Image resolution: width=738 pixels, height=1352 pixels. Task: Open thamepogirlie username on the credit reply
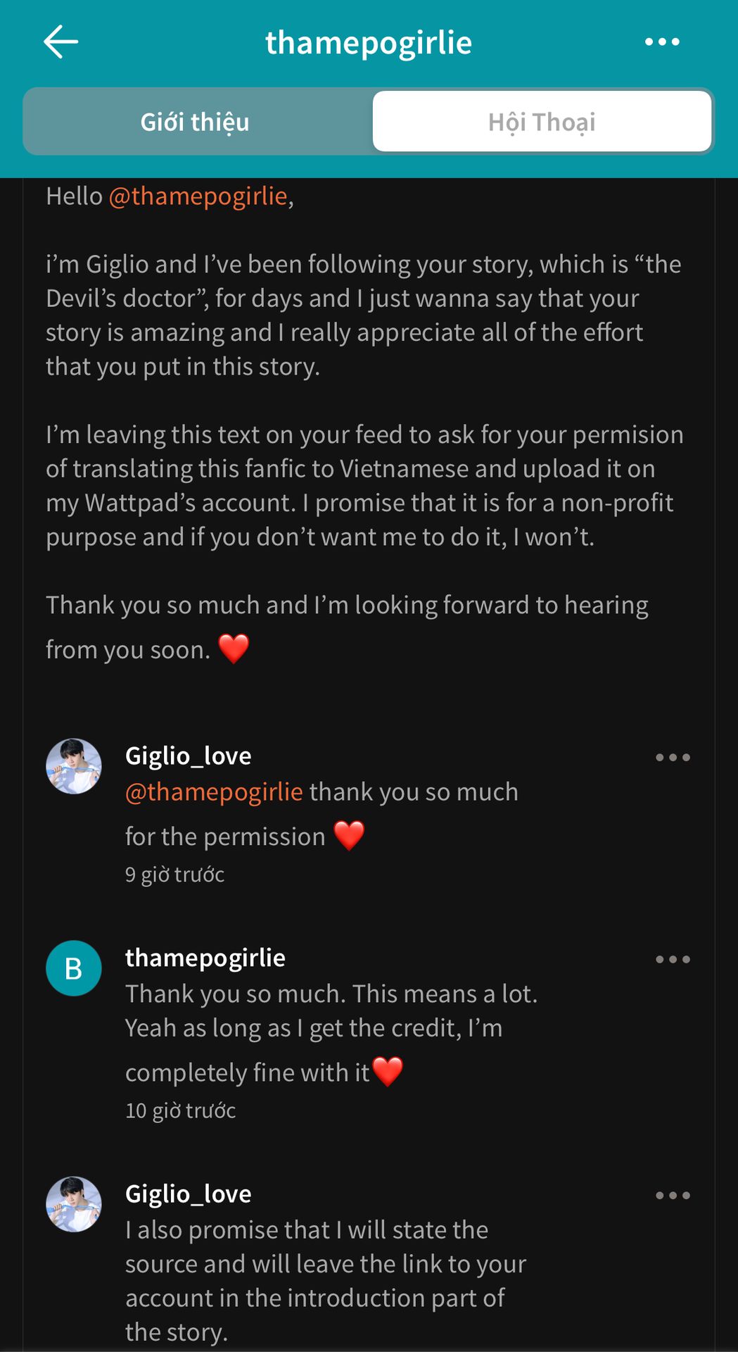point(205,958)
